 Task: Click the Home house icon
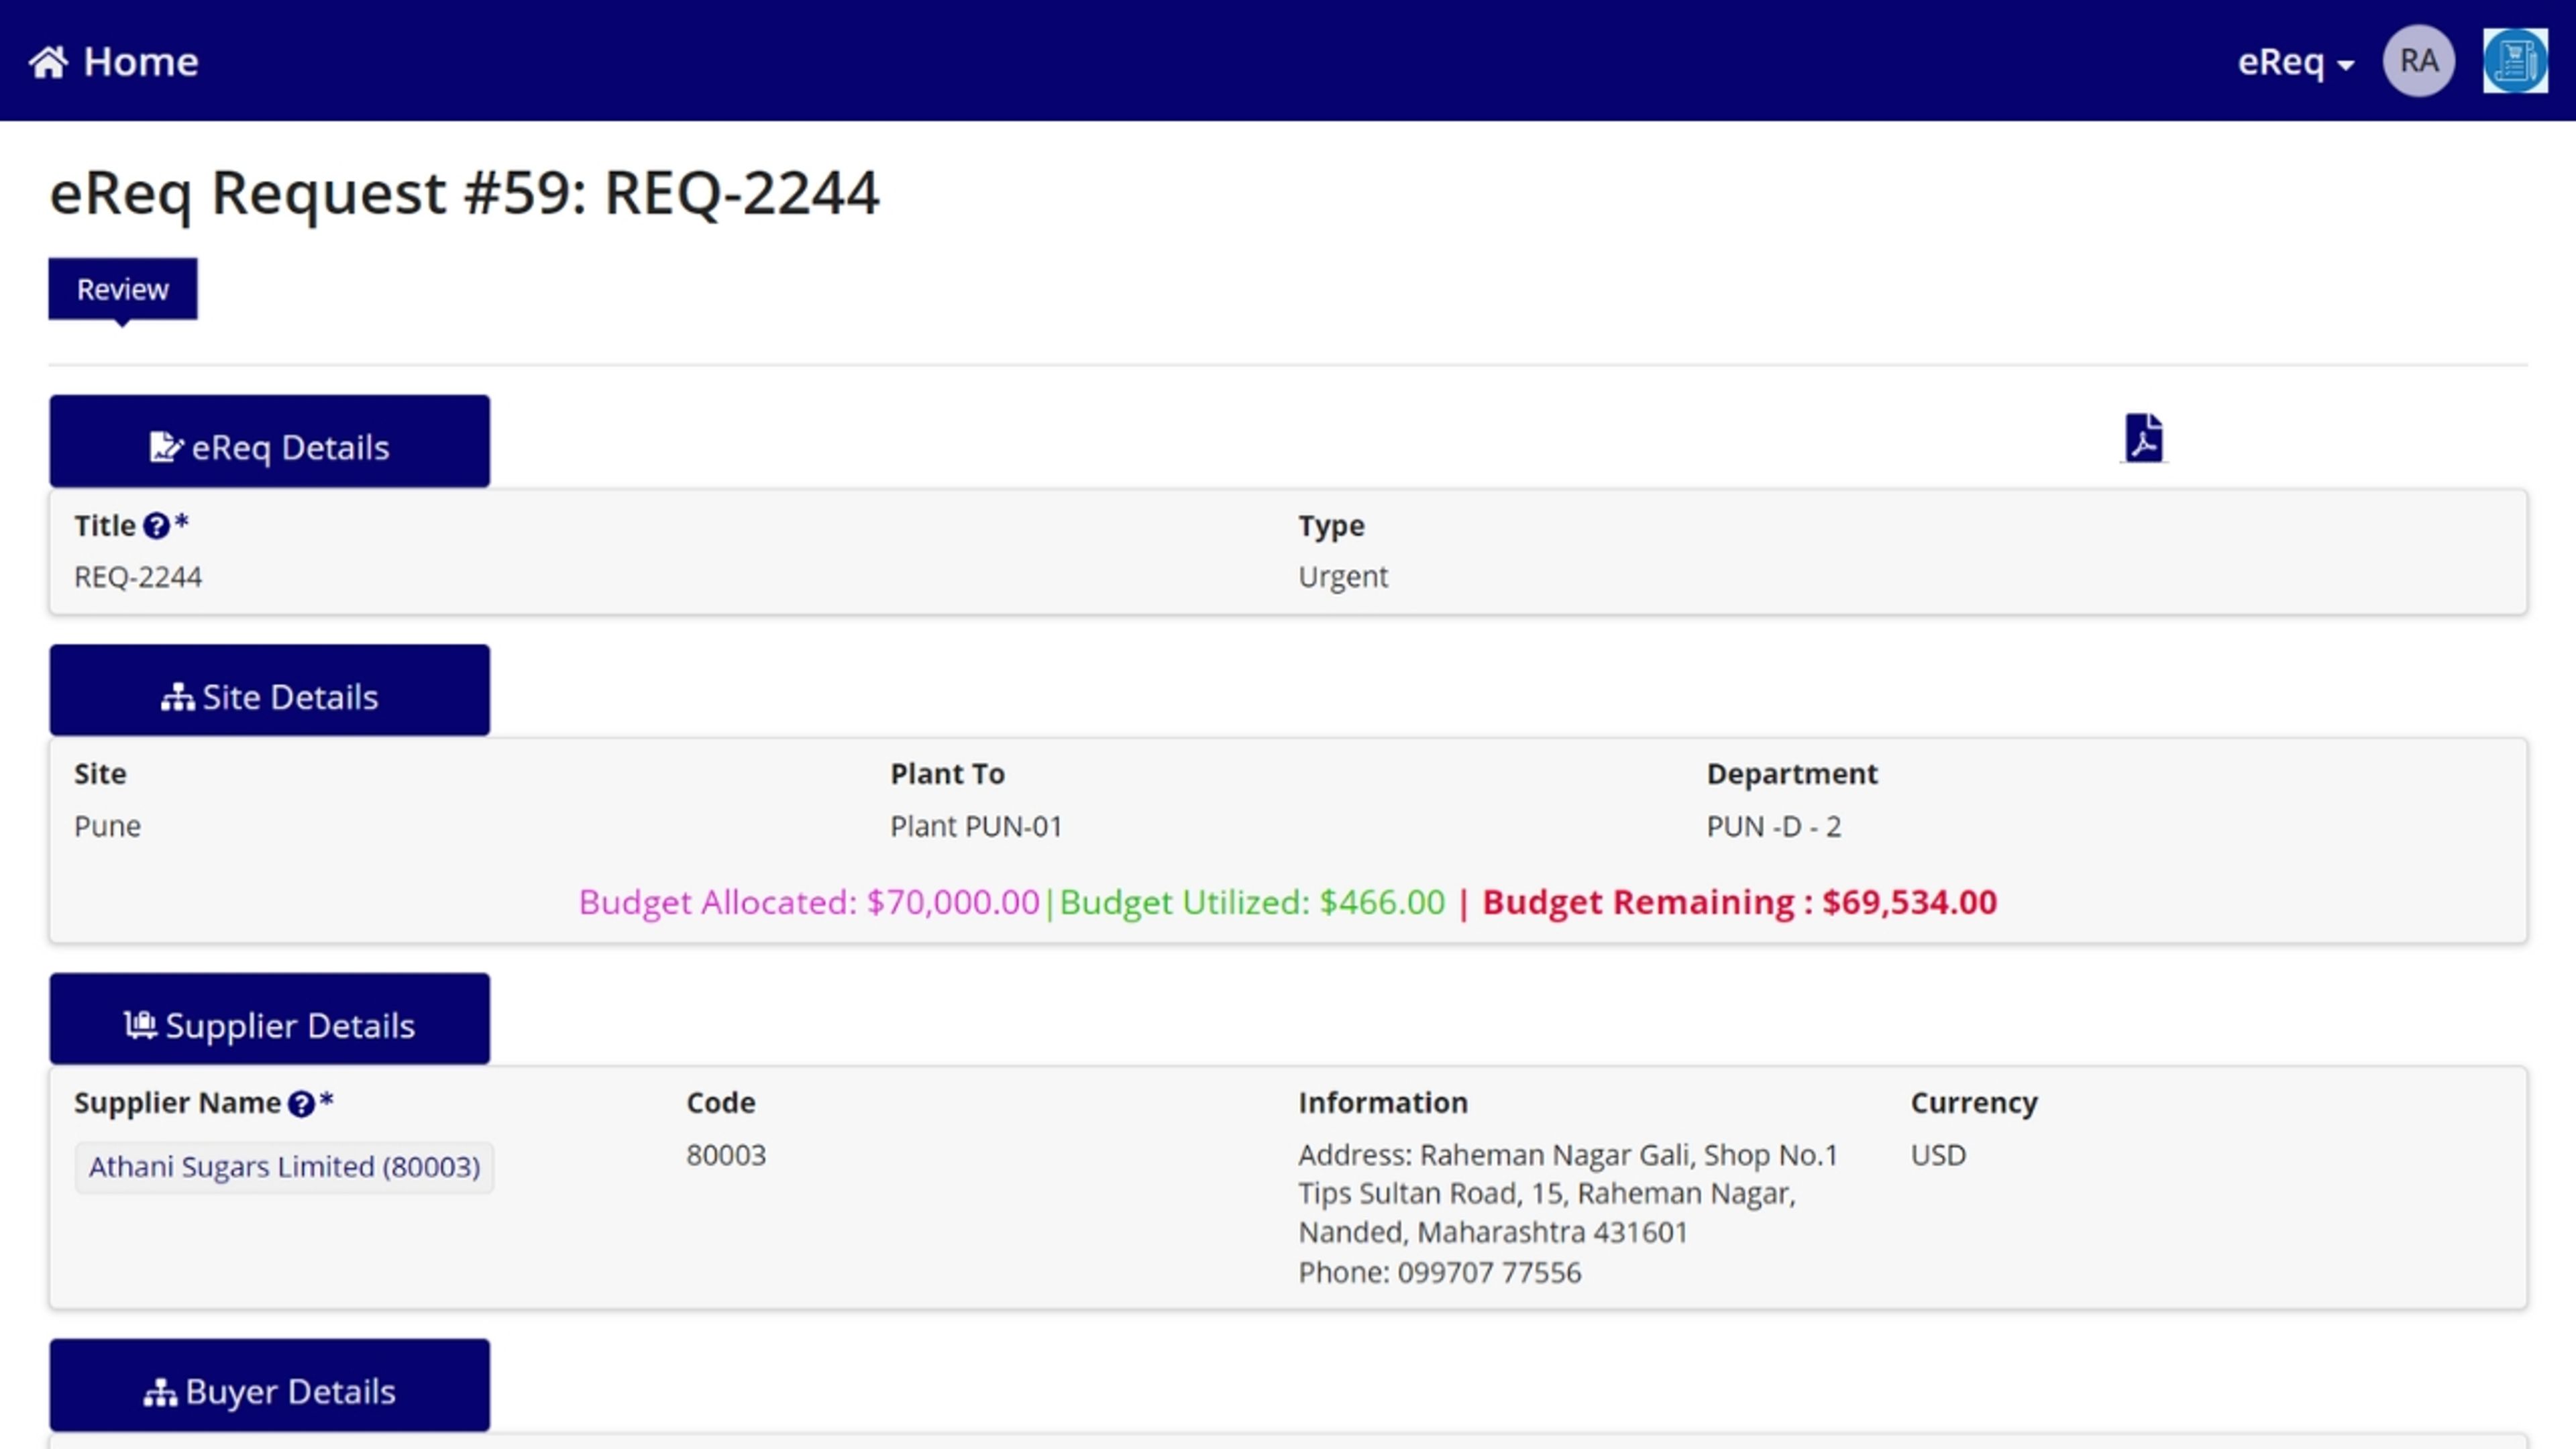pos(48,62)
